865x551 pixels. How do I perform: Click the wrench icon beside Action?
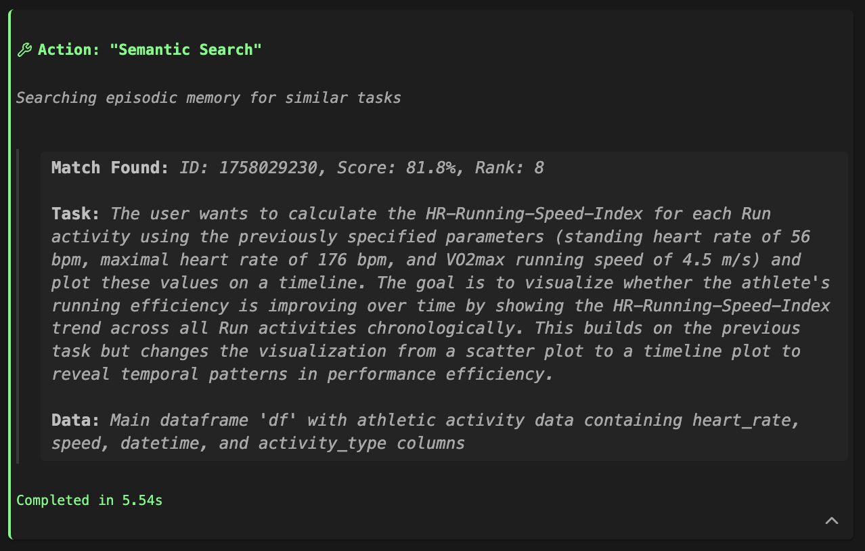[x=24, y=49]
